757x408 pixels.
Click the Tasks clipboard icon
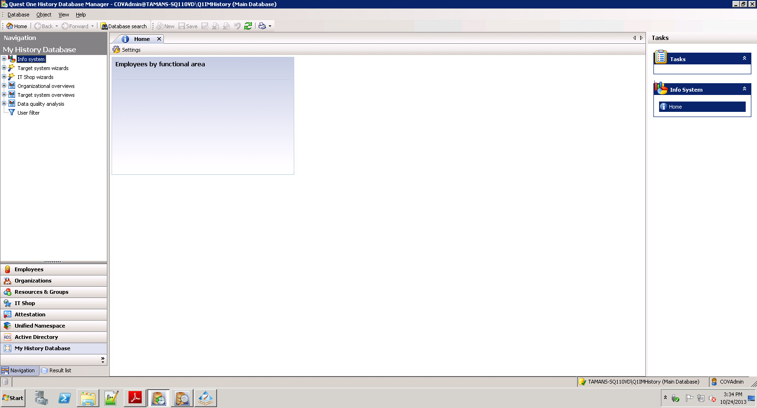(661, 57)
